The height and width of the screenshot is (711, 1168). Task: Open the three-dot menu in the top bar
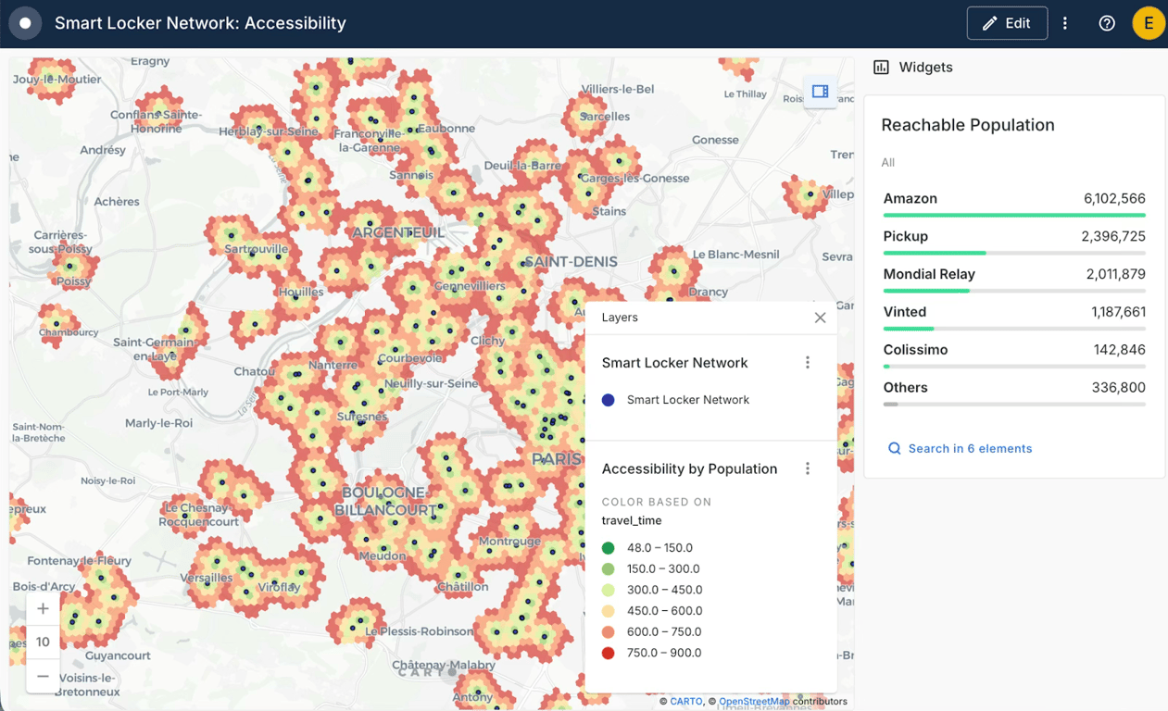click(1064, 22)
